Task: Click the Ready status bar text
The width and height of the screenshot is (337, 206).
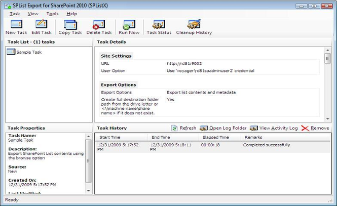Action: (12, 200)
